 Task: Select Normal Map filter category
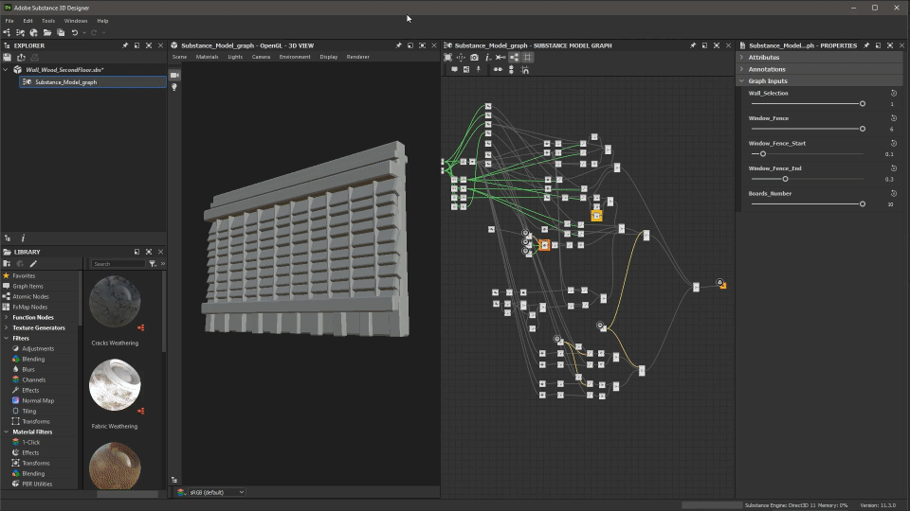pos(38,401)
